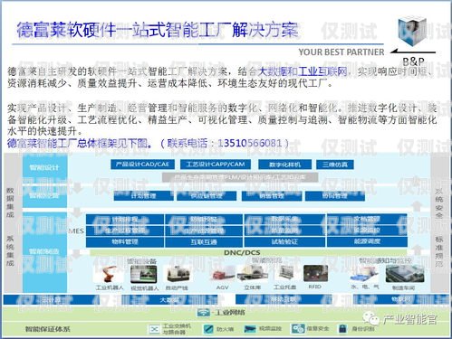Click the 能源调度 MES cell
The height and width of the screenshot is (339, 452).
367,241
